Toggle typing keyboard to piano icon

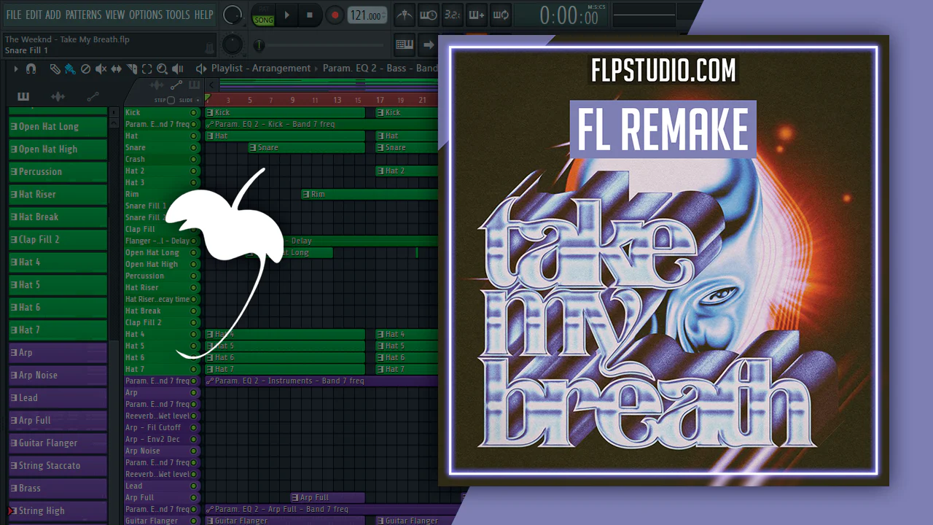click(x=405, y=44)
